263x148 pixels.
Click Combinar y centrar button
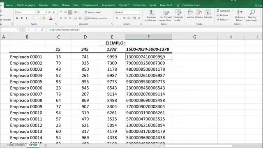coord(96,18)
